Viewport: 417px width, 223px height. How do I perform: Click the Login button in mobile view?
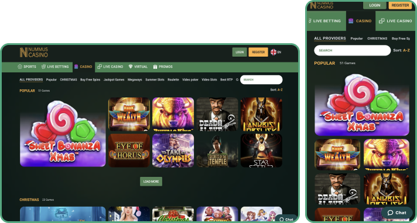tap(375, 5)
